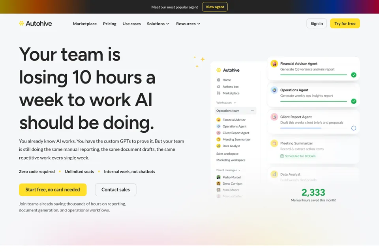Click Zero code required text
Image resolution: width=379 pixels, height=252 pixels.
(x=37, y=171)
